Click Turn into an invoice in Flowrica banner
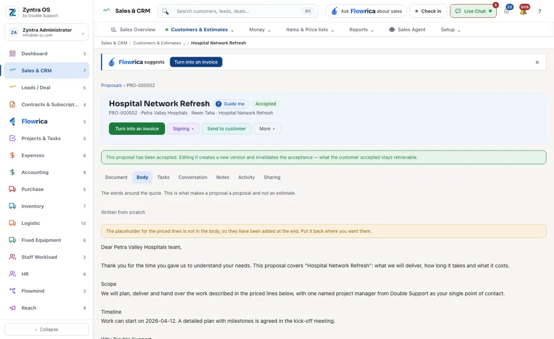554x339 pixels. (x=196, y=62)
